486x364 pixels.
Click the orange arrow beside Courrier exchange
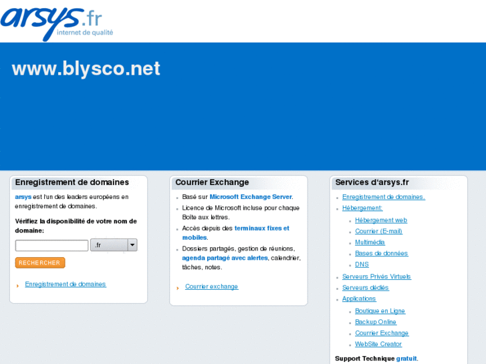point(178,288)
